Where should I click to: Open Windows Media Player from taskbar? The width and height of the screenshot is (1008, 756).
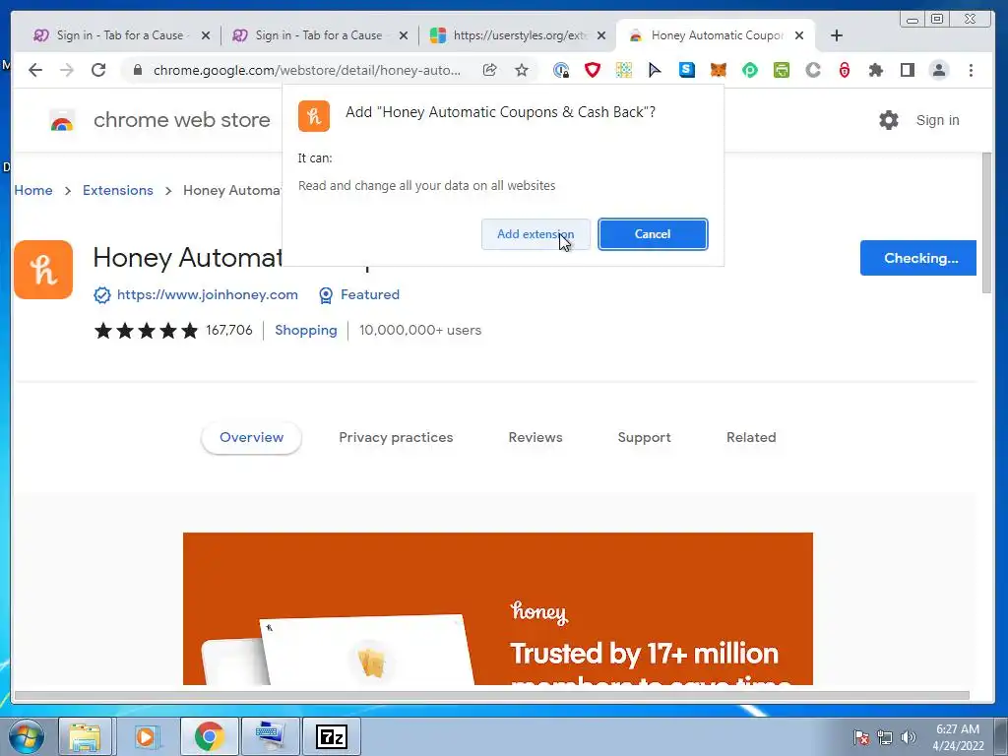pos(146,736)
